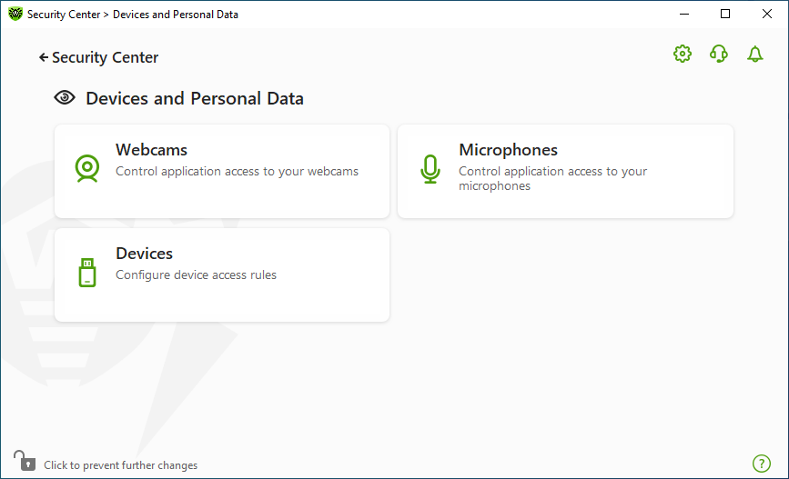Image resolution: width=789 pixels, height=479 pixels.
Task: Minimize the Security Center window
Action: tap(683, 14)
